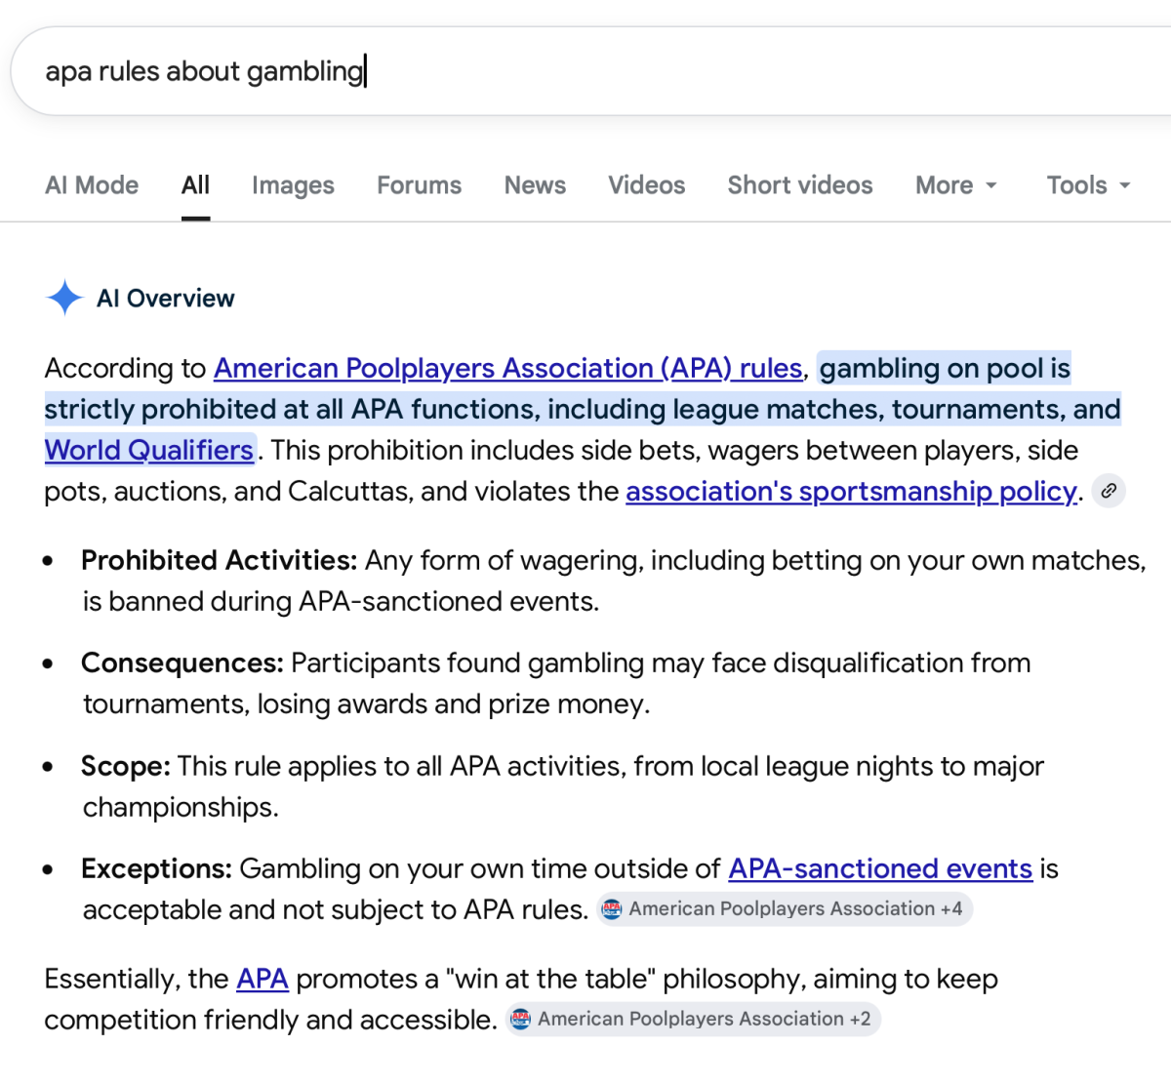Follow the World Qualifiers link
This screenshot has height=1086, width=1171.
point(148,450)
